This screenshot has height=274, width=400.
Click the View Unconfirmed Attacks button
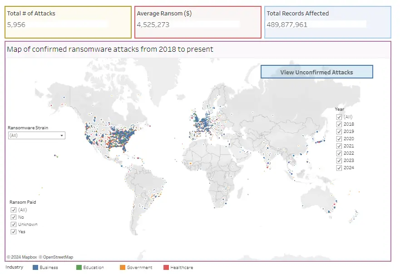(x=316, y=72)
